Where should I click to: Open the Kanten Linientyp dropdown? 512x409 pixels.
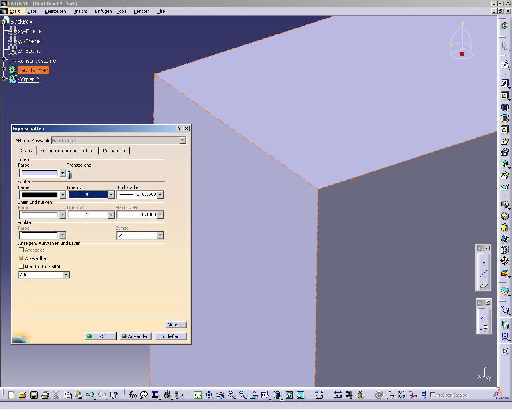click(111, 195)
